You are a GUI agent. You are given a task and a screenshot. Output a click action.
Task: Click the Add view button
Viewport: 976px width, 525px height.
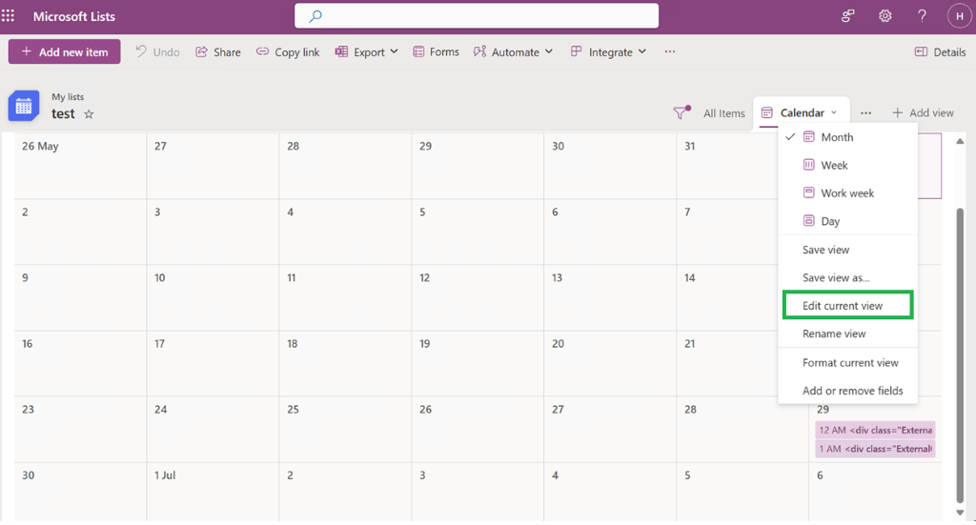(x=923, y=112)
